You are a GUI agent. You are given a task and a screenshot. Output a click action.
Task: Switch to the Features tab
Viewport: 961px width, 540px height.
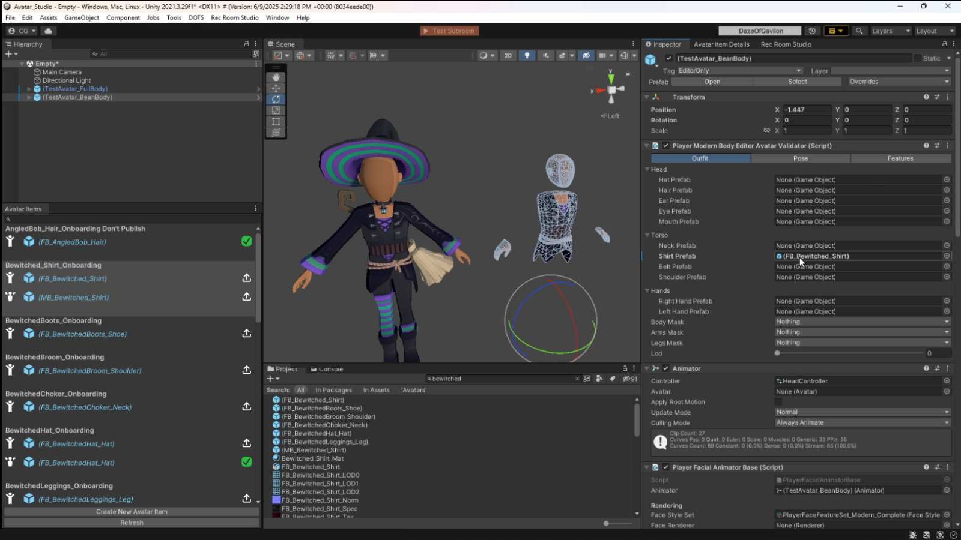coord(900,158)
